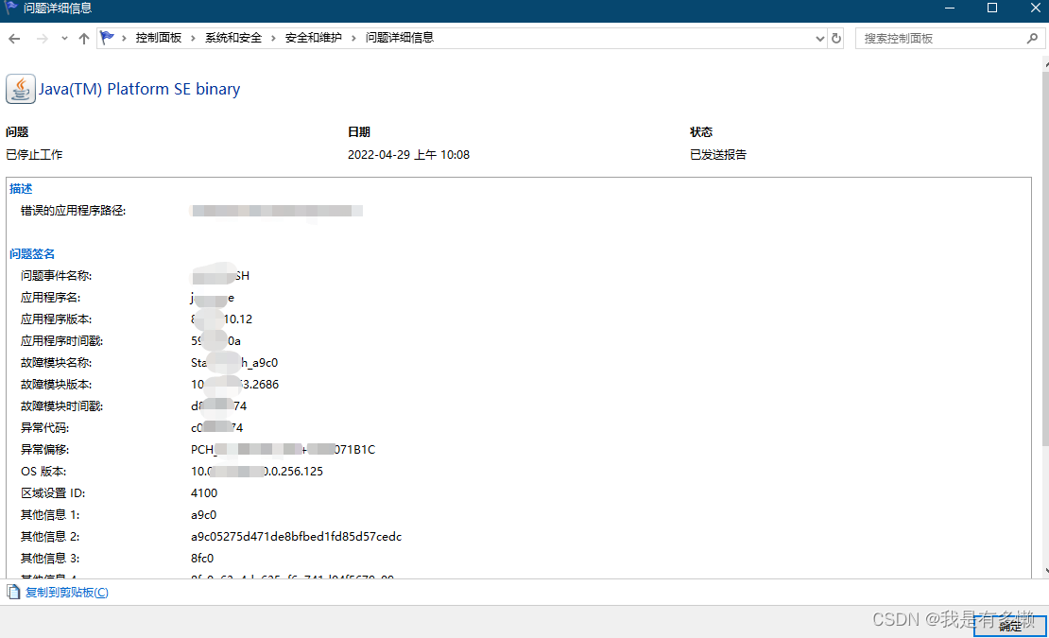1049x638 pixels.
Task: Go back with the left arrow
Action: point(14,39)
